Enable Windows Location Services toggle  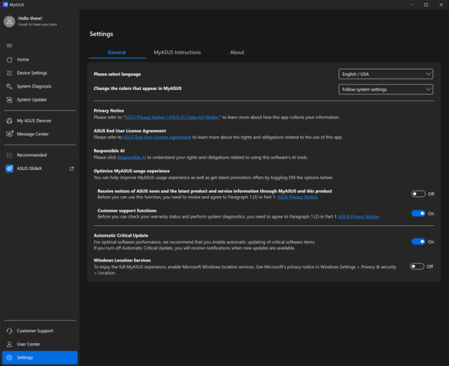417,266
